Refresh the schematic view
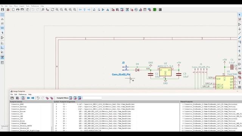 (53, 9)
